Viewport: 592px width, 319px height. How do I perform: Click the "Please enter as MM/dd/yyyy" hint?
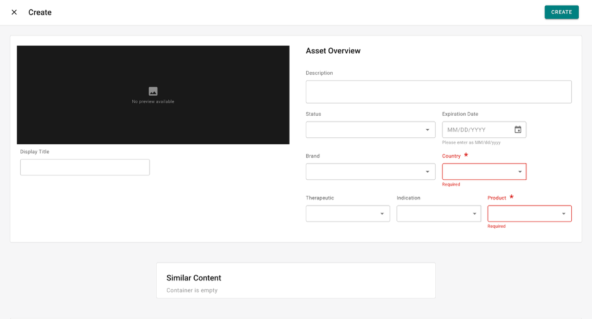(471, 142)
